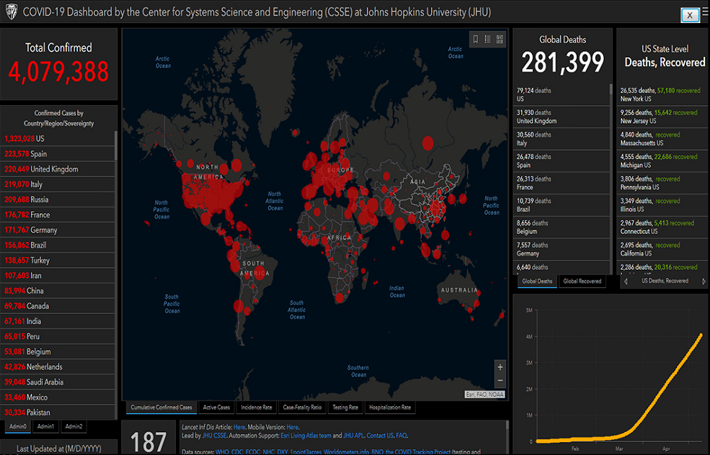Select the Global Recovered tab

[582, 281]
